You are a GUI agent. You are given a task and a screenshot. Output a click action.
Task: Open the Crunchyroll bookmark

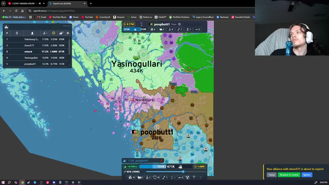pyautogui.click(x=103, y=17)
